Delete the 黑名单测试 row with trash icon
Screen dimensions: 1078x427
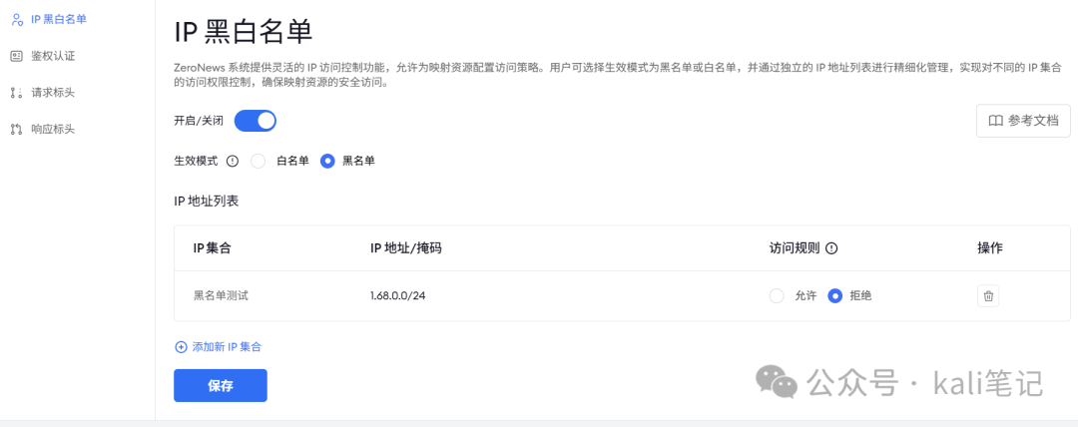tap(988, 296)
